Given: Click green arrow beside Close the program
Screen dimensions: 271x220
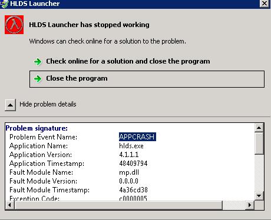Looking at the screenshot, I should [38, 79].
